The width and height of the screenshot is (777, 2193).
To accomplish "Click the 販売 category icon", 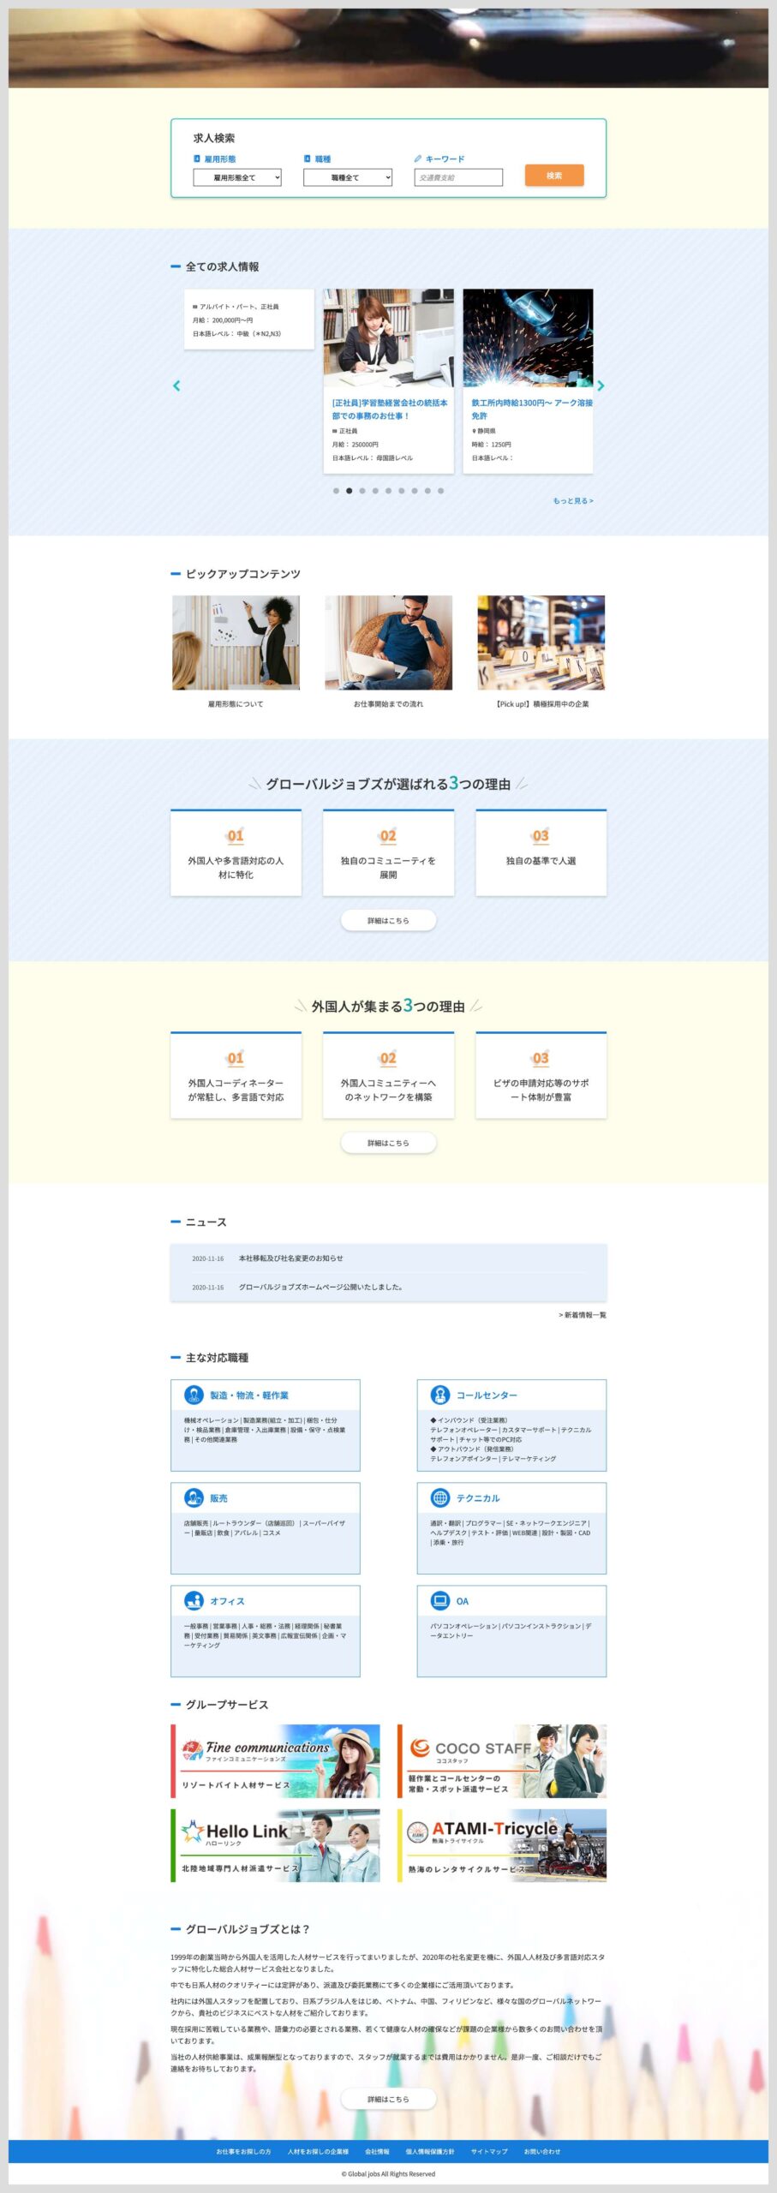I will coord(194,1497).
